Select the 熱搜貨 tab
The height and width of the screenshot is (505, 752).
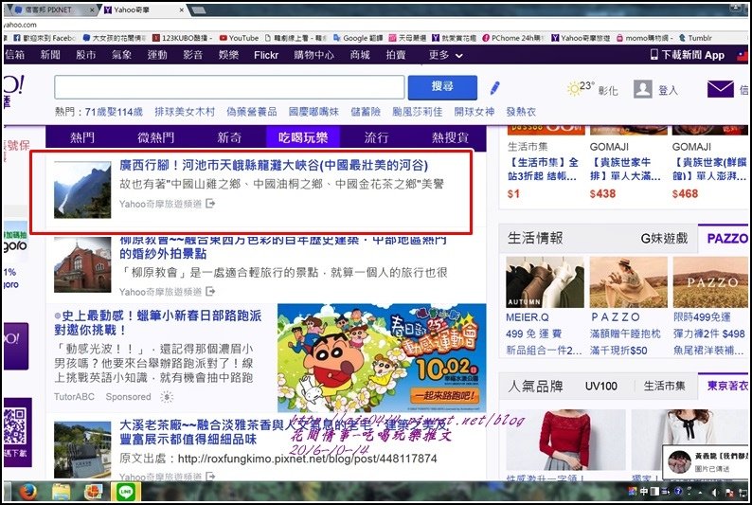(450, 137)
